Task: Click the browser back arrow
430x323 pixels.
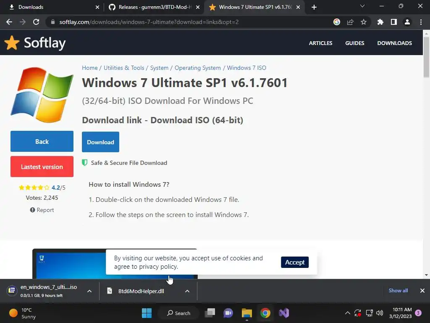Action: click(x=9, y=22)
